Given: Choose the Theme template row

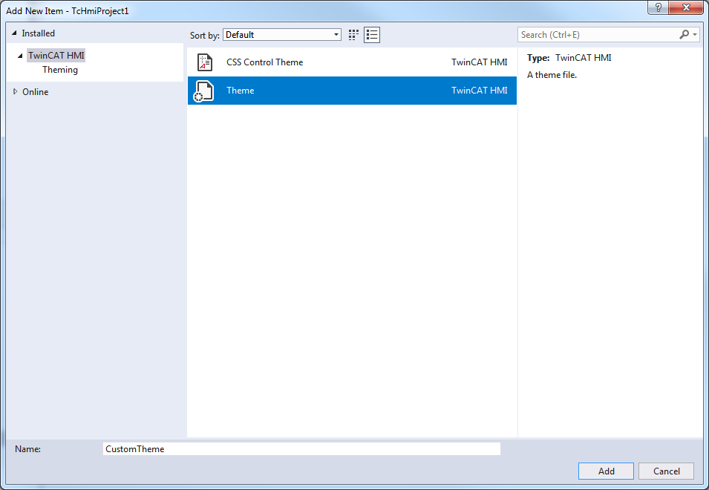Looking at the screenshot, I should (352, 91).
